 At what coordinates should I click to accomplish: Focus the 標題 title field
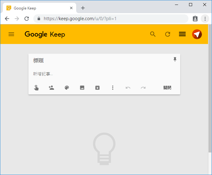[100, 60]
